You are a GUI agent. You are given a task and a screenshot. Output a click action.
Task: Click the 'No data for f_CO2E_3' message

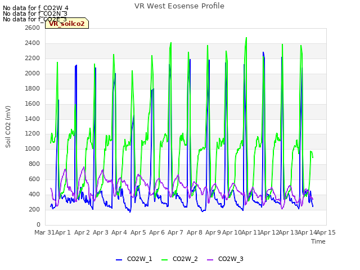click(35, 19)
